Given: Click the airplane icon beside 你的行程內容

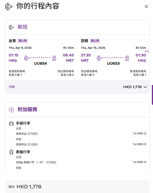Looking at the screenshot, I should 9,7.
